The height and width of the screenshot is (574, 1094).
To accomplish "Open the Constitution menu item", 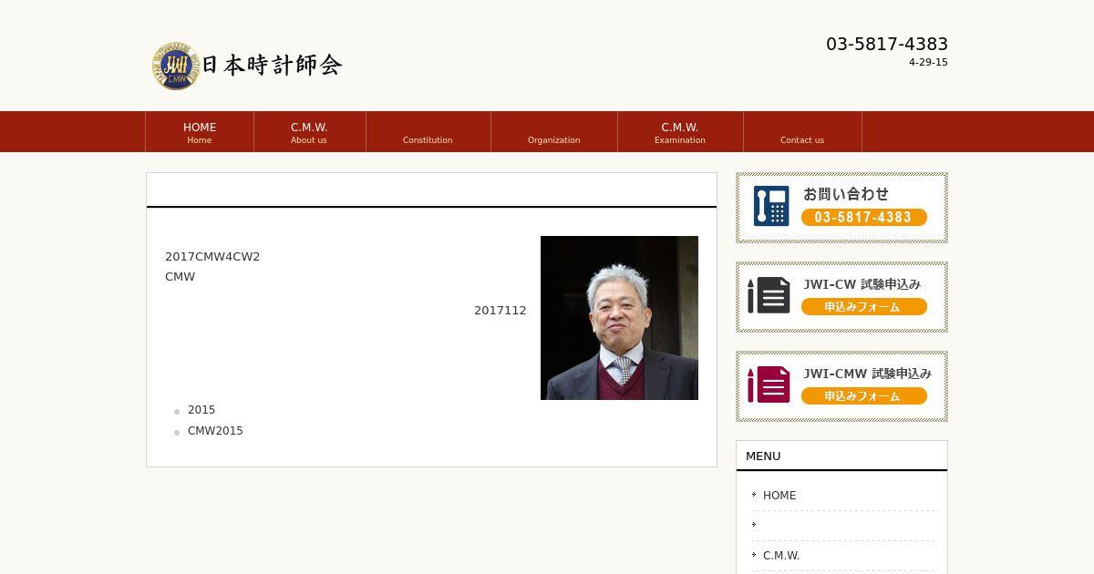I will click(x=428, y=132).
